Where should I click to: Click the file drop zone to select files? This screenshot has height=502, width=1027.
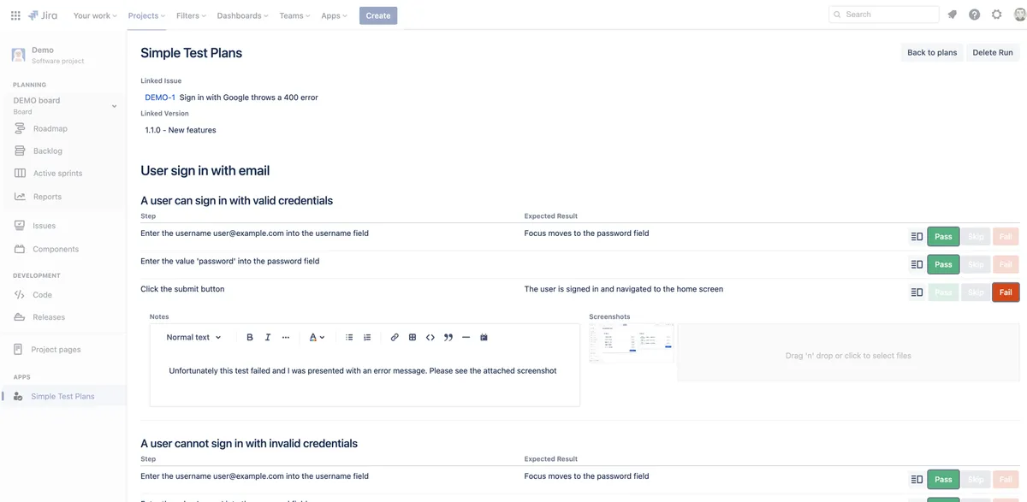pyautogui.click(x=848, y=352)
